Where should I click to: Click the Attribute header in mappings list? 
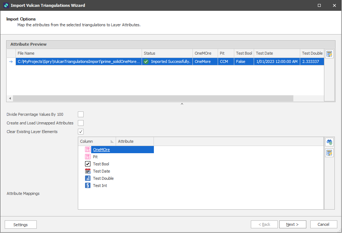click(135, 141)
